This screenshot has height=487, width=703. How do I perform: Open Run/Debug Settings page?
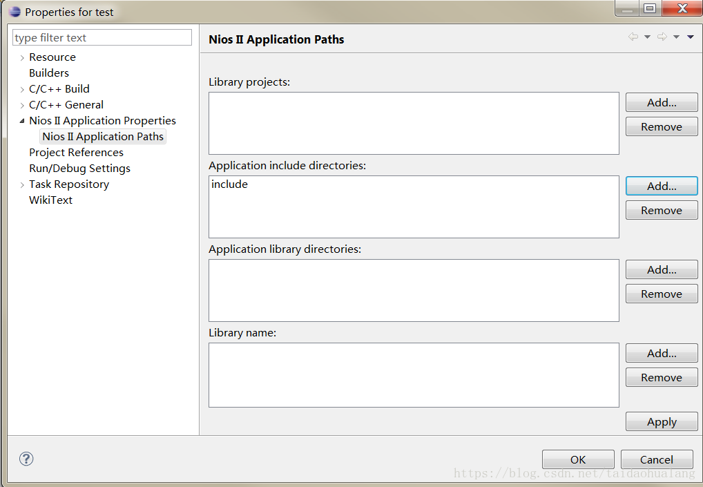tap(80, 168)
